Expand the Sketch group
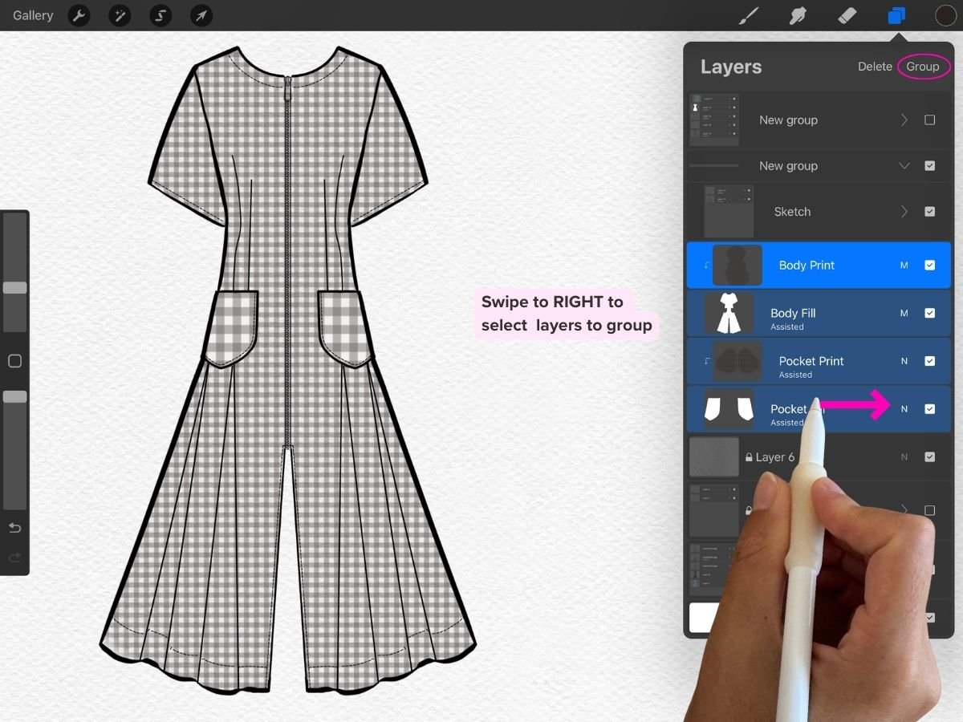Screen dimensions: 963x722 coord(904,211)
